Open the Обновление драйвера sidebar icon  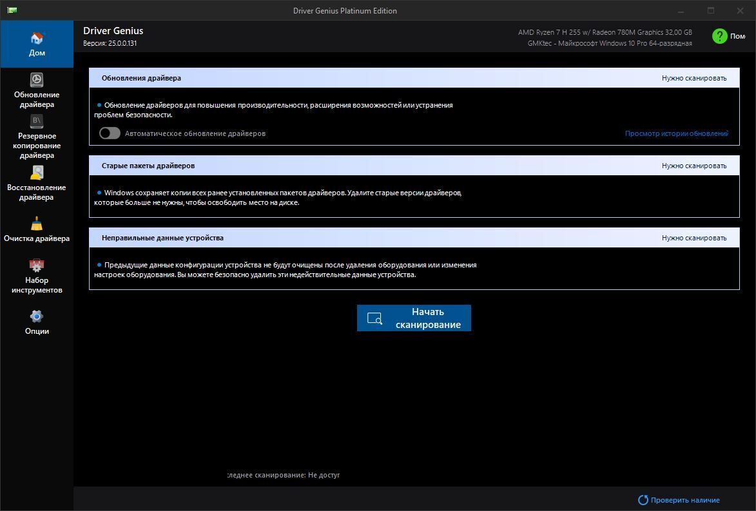[37, 80]
